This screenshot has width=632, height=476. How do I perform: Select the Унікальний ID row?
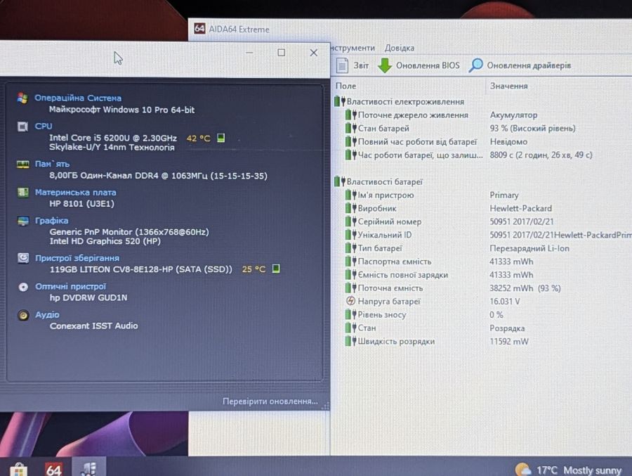[x=488, y=235]
